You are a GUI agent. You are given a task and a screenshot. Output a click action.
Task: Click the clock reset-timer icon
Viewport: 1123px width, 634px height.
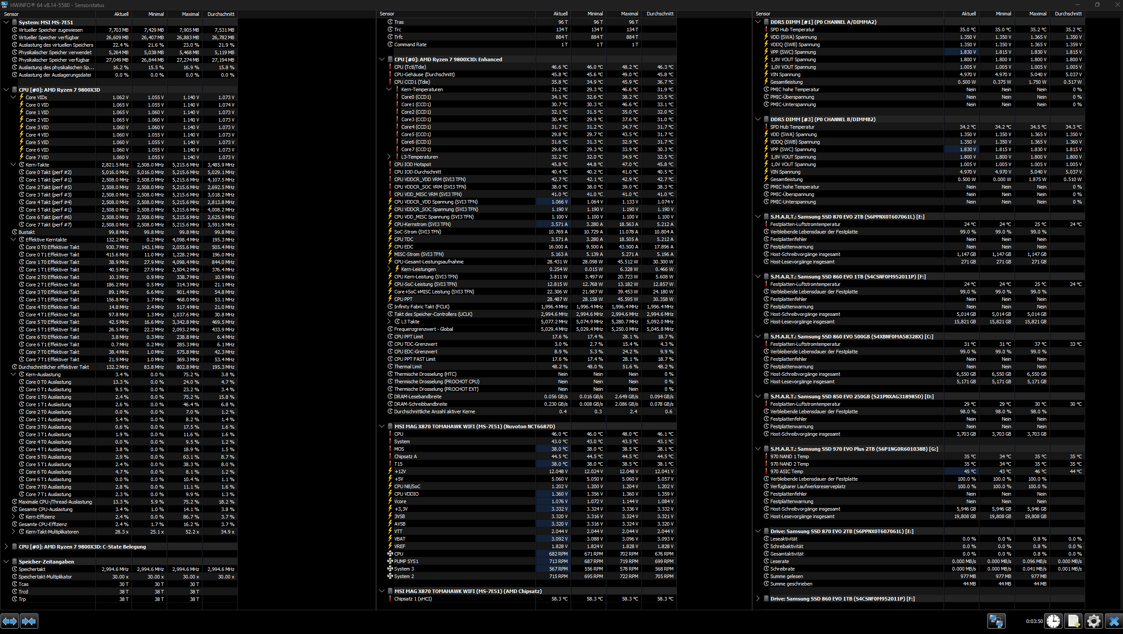1053,621
